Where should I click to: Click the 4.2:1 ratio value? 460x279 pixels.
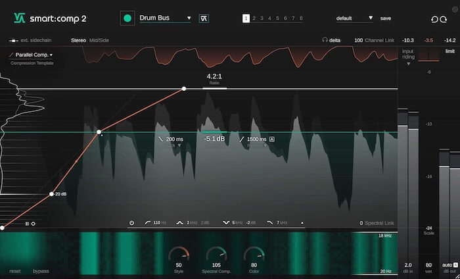214,76
